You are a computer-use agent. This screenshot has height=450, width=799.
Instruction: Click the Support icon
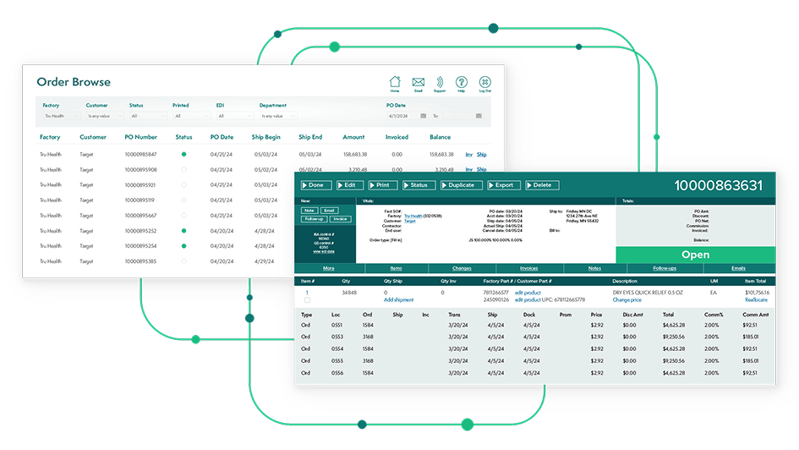pyautogui.click(x=440, y=83)
